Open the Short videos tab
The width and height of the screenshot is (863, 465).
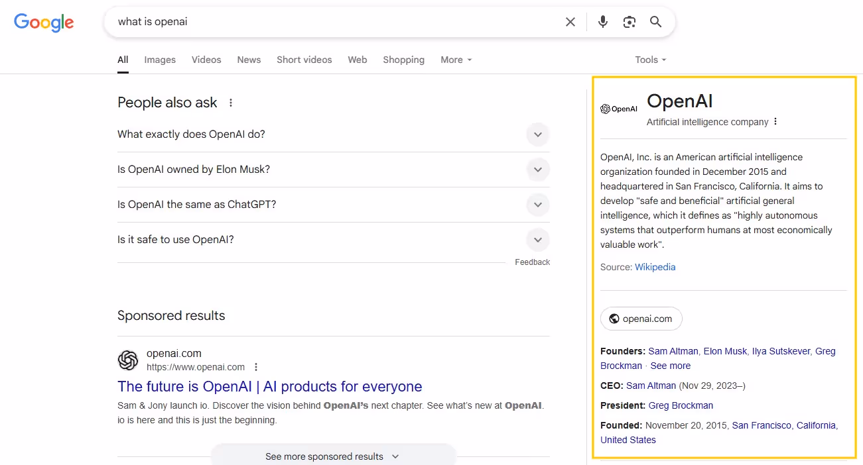(304, 60)
